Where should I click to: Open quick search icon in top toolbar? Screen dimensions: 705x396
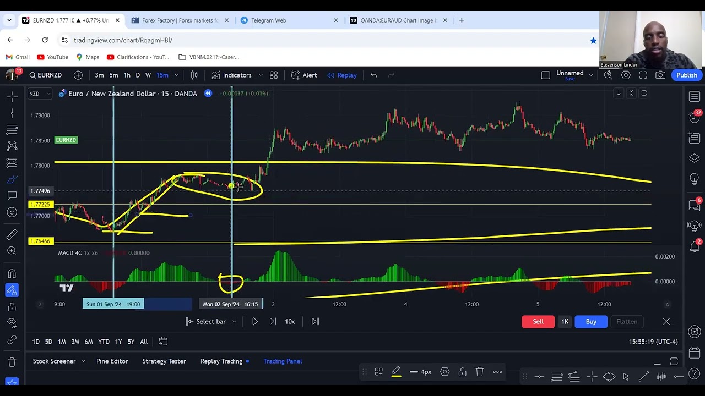coord(608,75)
